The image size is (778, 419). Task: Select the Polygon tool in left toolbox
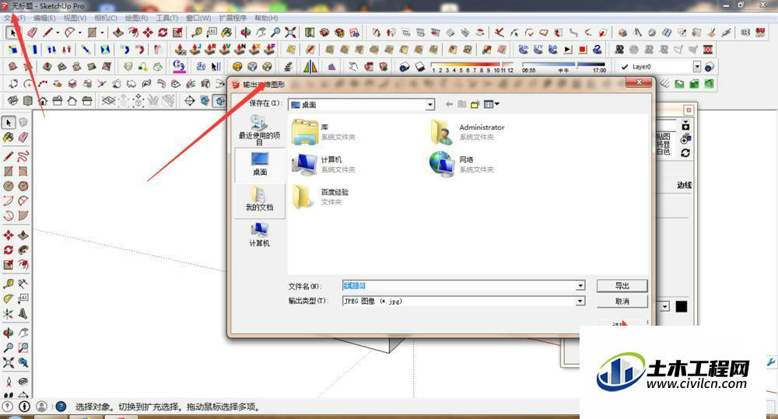(23, 186)
